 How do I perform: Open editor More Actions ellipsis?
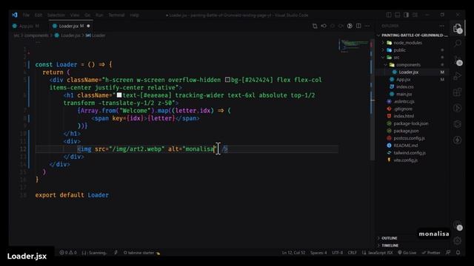point(367,26)
